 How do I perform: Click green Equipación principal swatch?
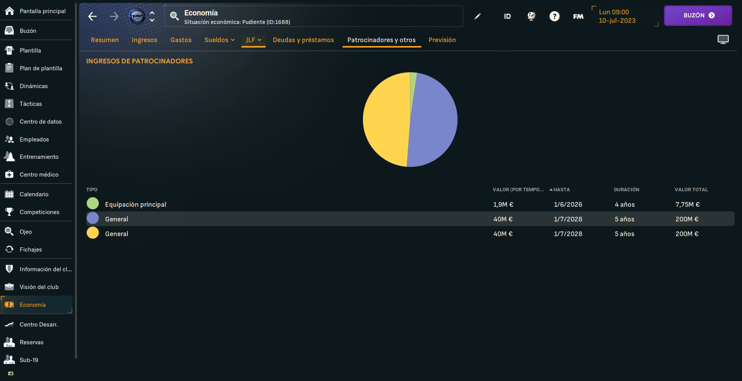(93, 203)
